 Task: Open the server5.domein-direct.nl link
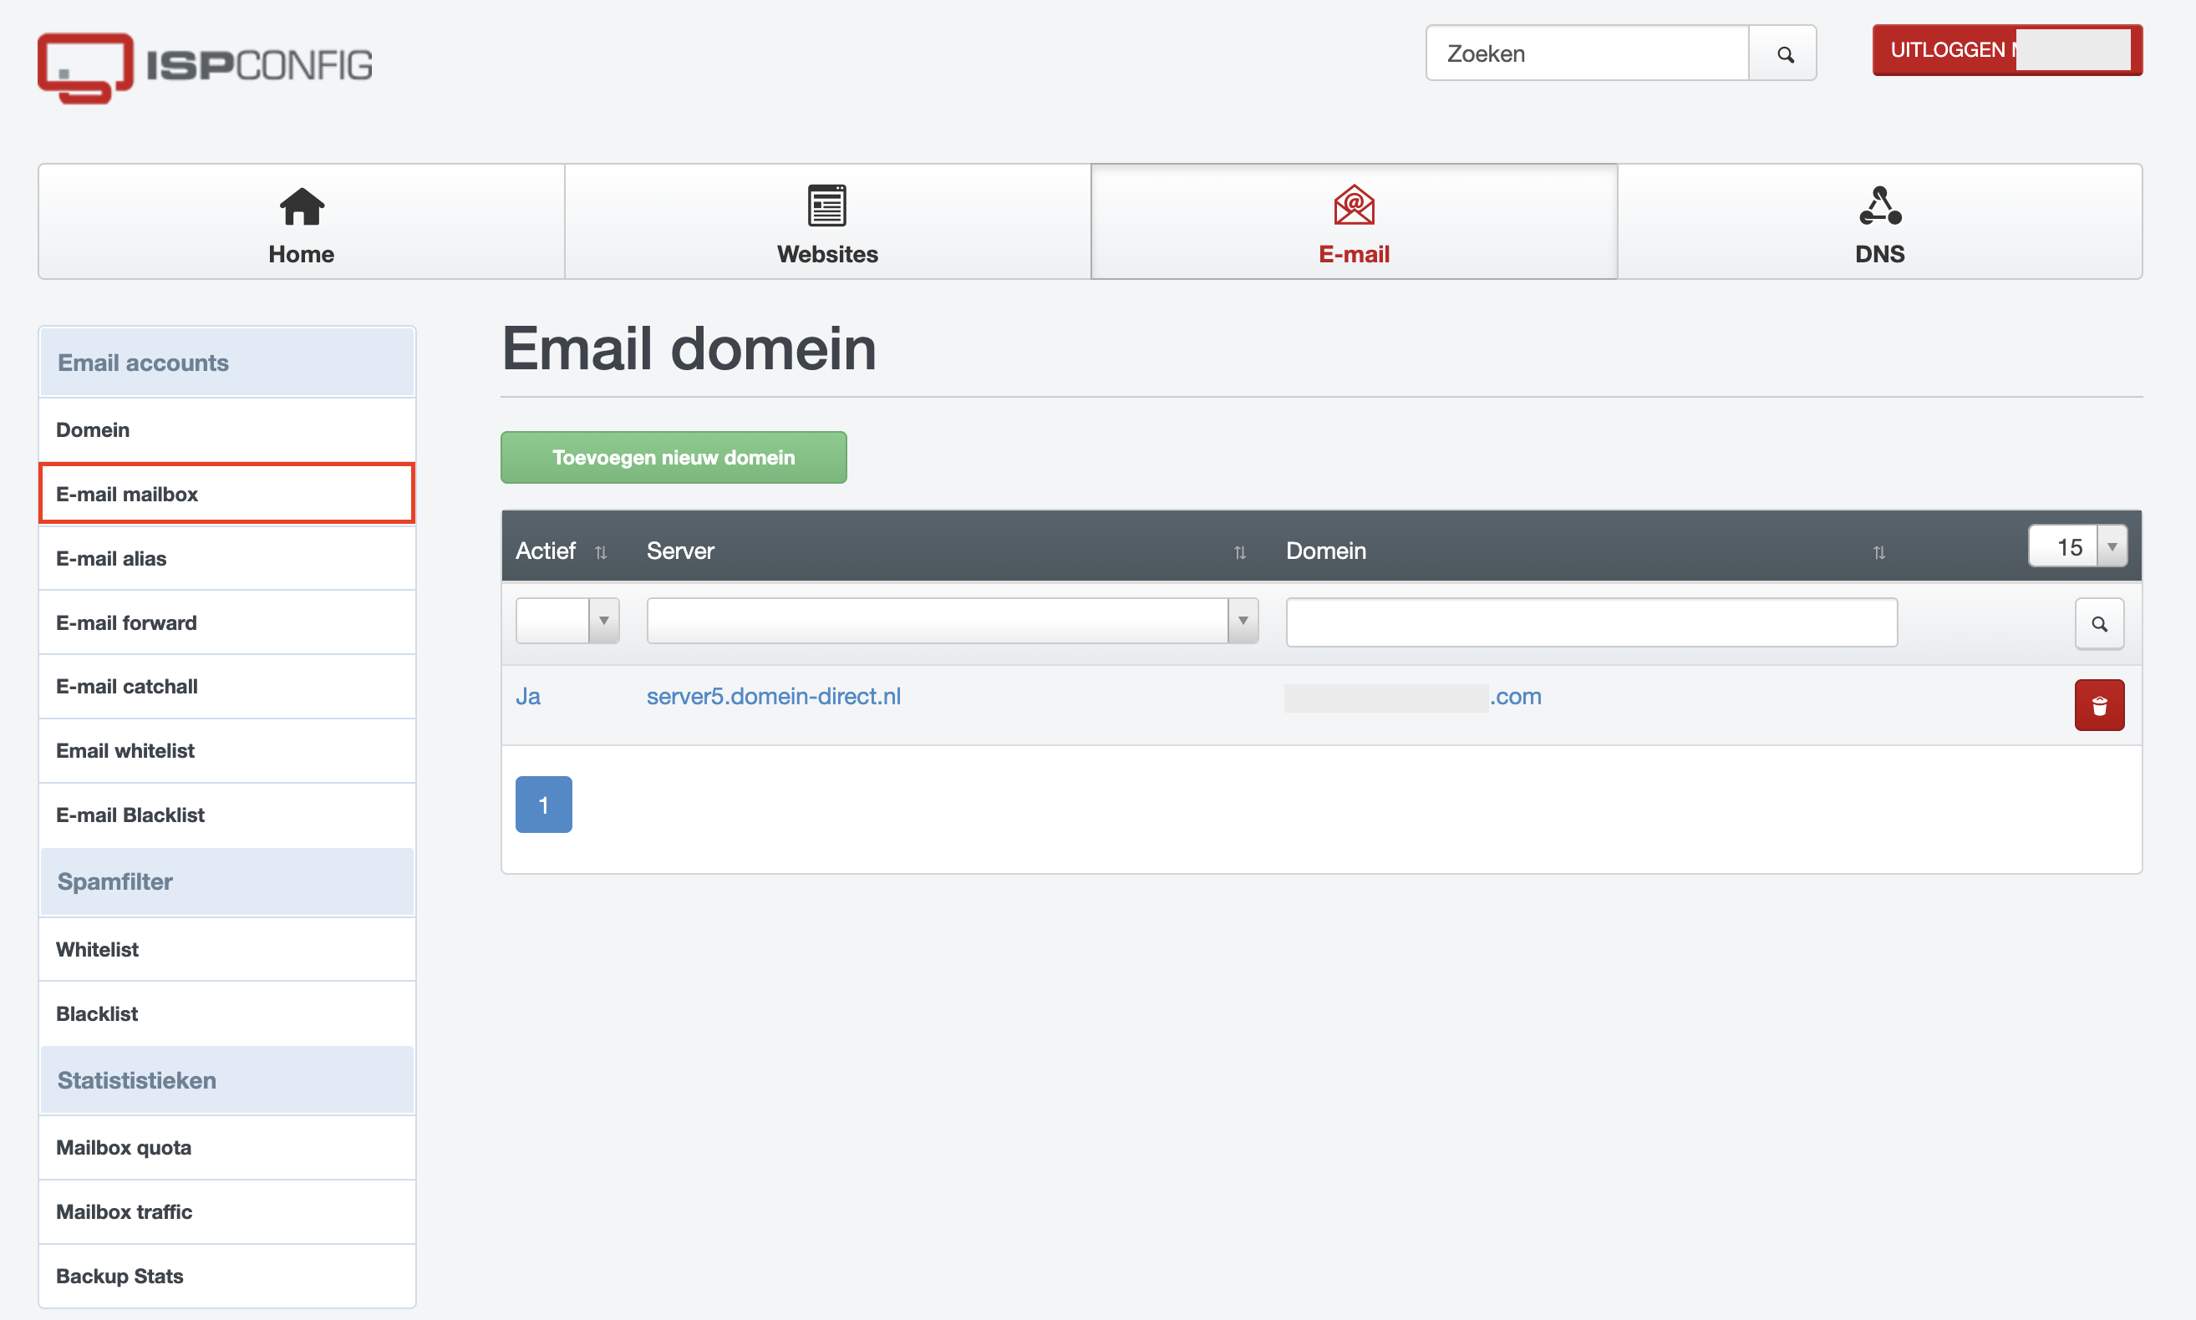(773, 696)
